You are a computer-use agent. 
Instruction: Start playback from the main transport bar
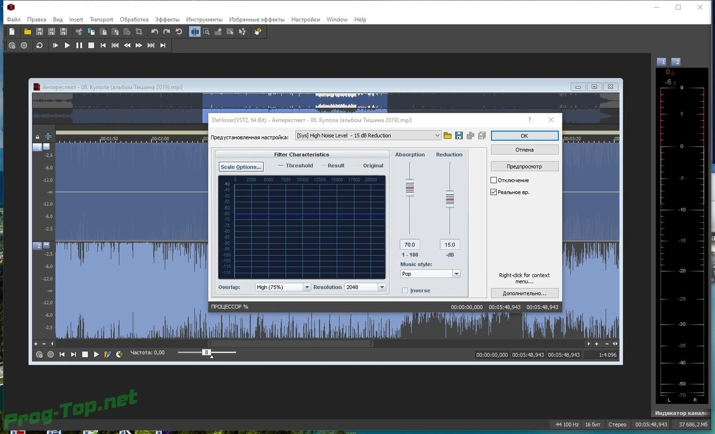pos(67,45)
